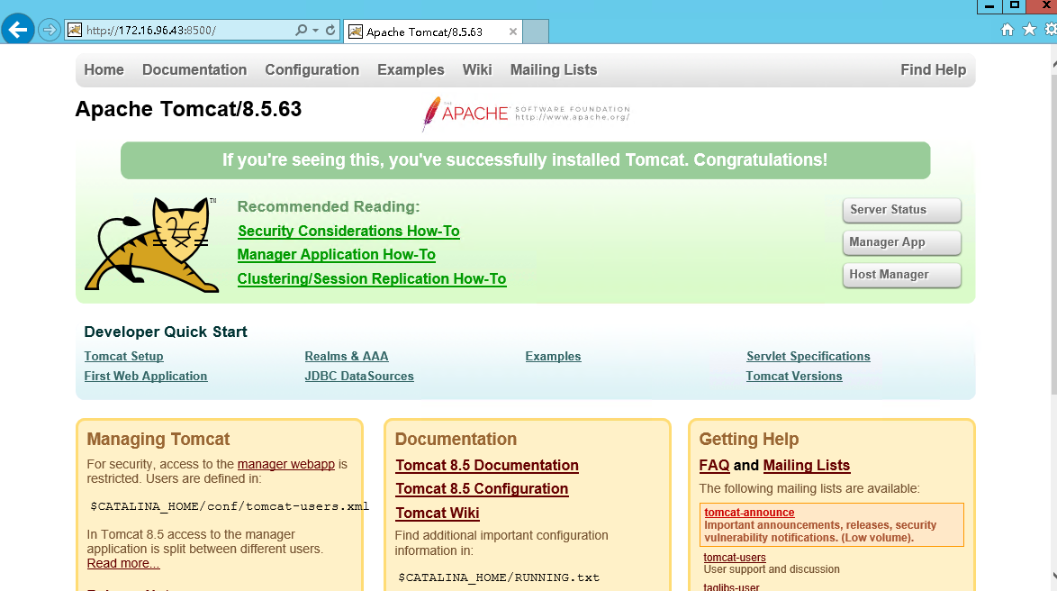
Task: Click the scrollbar down arrow
Action: pos(1053,577)
